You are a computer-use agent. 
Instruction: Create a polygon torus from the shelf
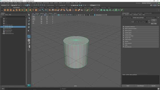click(x=16, y=10)
